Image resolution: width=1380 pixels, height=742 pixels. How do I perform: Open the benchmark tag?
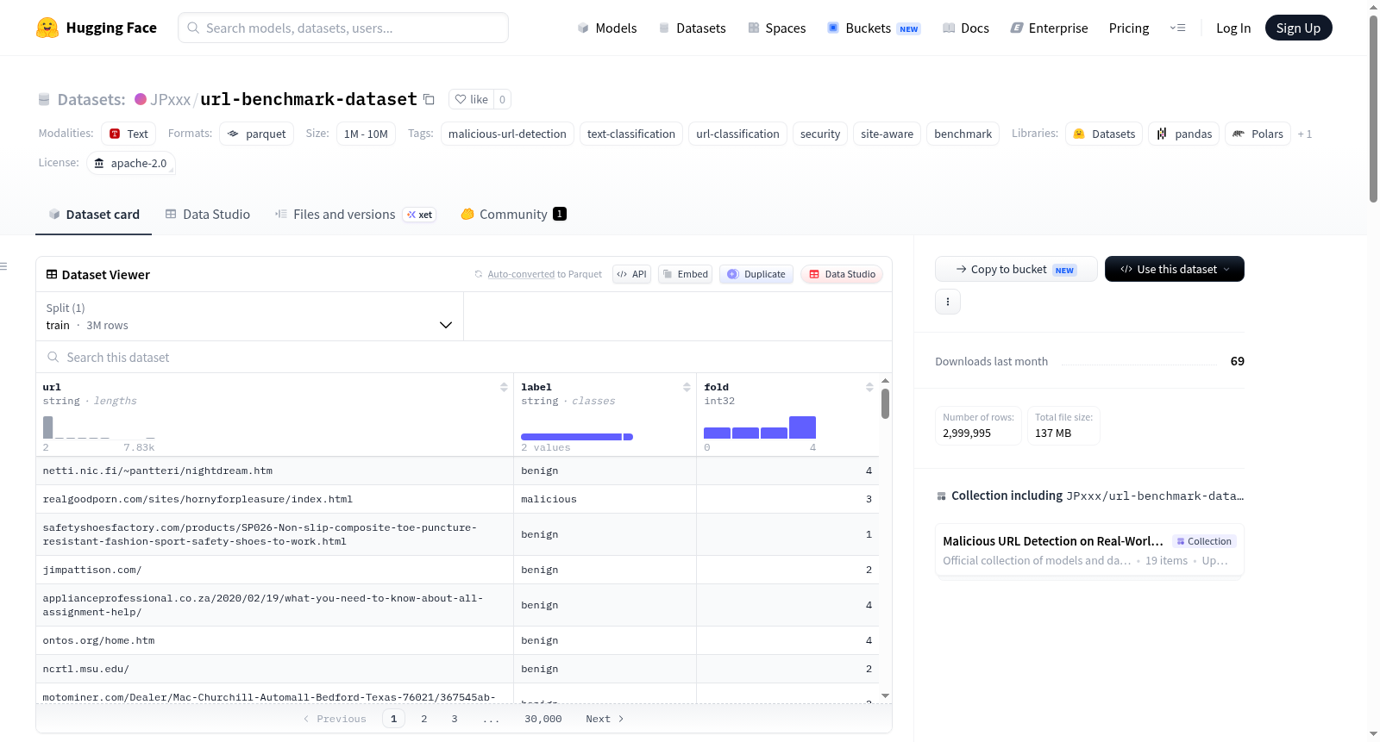(x=963, y=134)
